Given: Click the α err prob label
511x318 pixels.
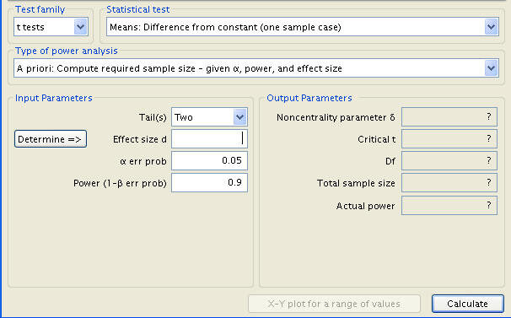Looking at the screenshot, I should tap(143, 161).
